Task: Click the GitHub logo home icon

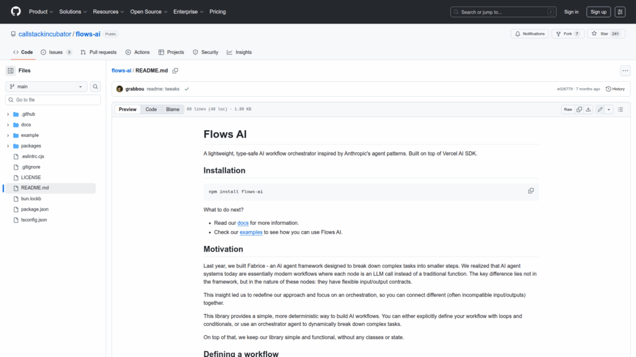Action: tap(16, 12)
